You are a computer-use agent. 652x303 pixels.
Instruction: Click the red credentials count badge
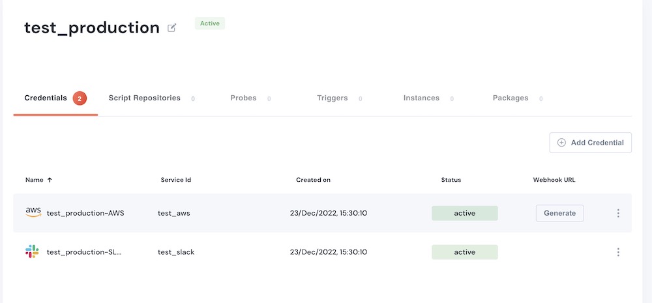[80, 98]
